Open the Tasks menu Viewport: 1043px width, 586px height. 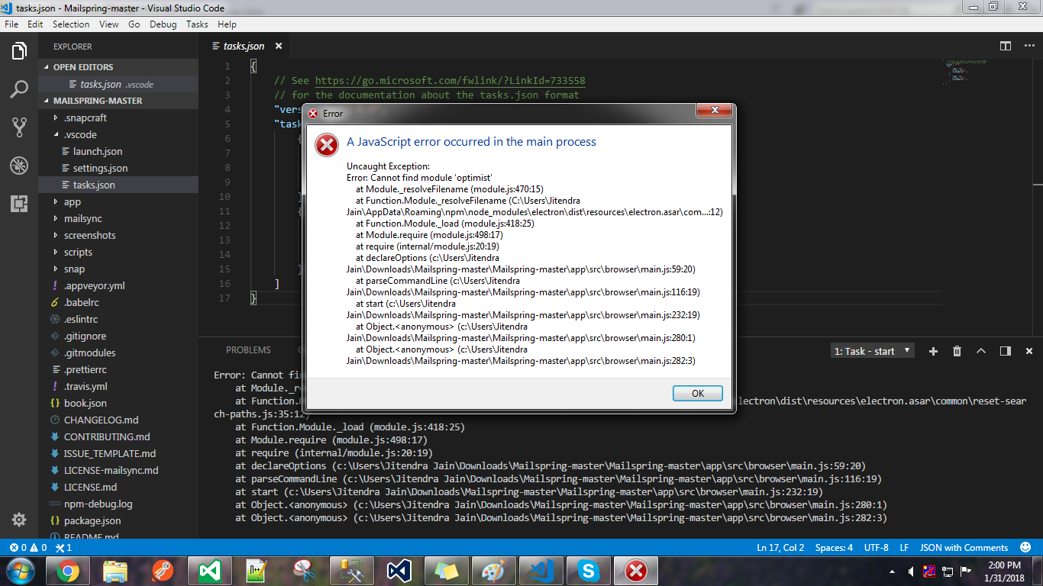coord(197,24)
